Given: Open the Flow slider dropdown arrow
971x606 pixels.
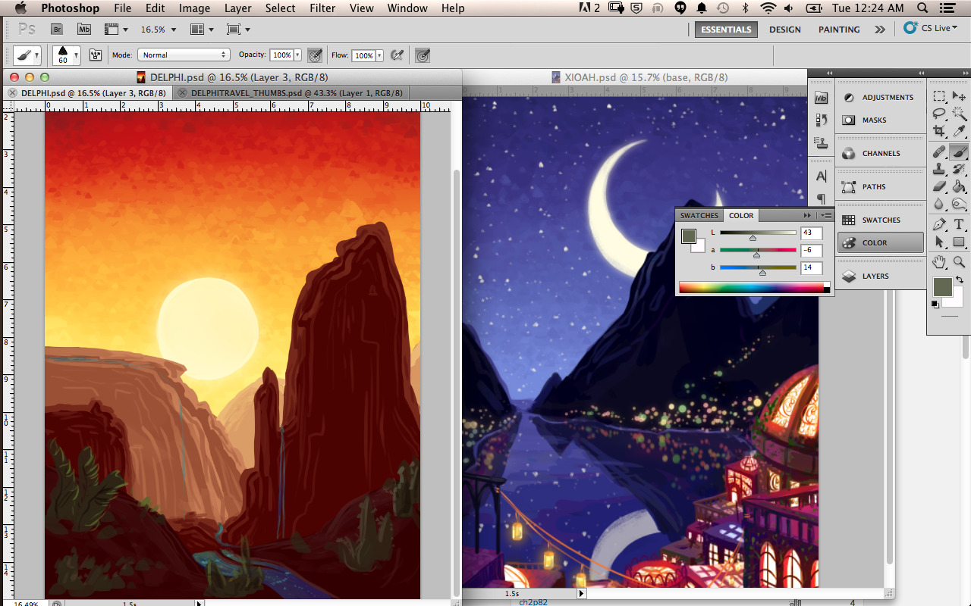Looking at the screenshot, I should click(x=379, y=55).
